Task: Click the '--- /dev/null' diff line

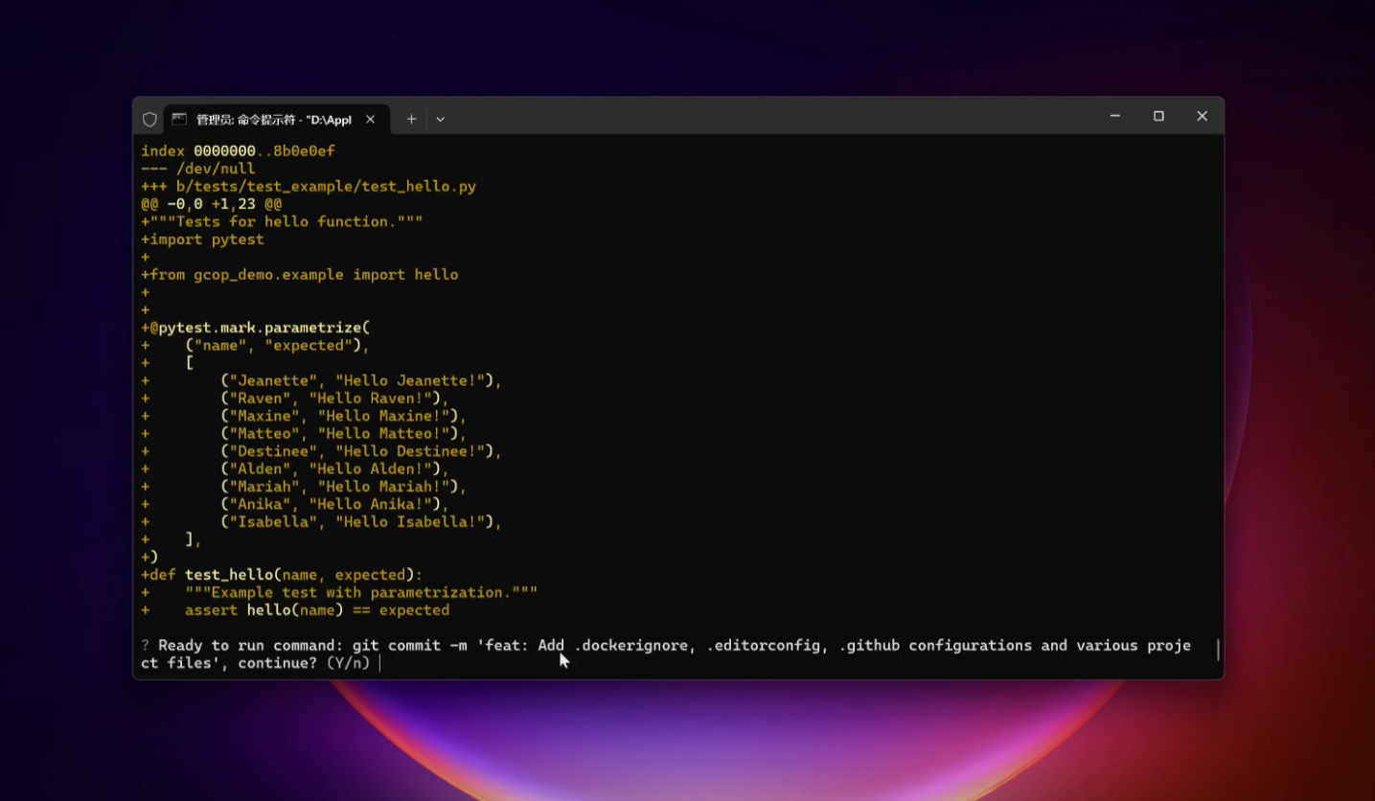Action: (x=196, y=168)
